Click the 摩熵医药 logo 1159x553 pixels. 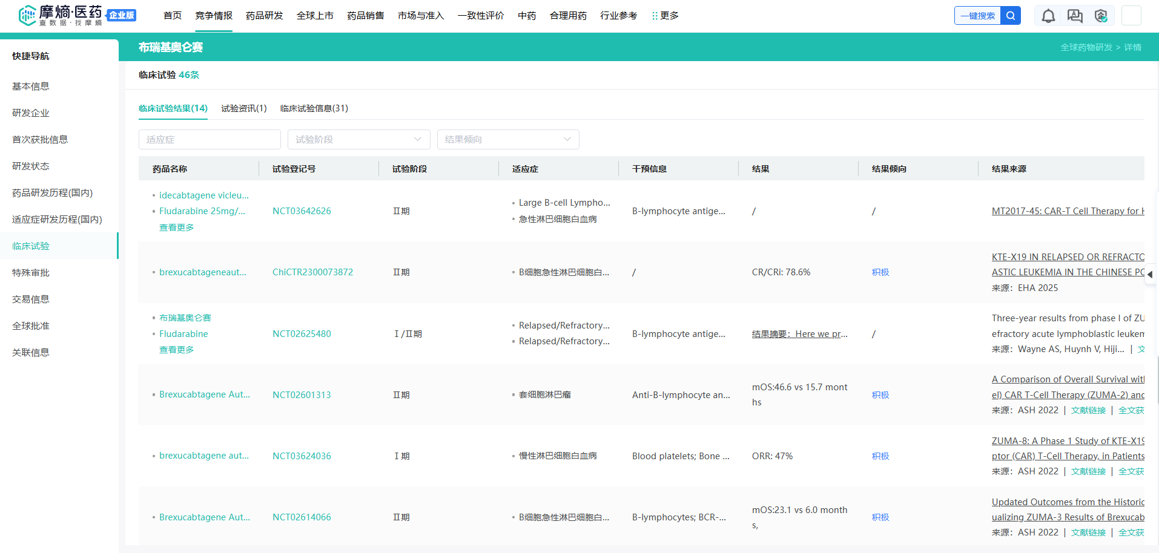(70, 15)
